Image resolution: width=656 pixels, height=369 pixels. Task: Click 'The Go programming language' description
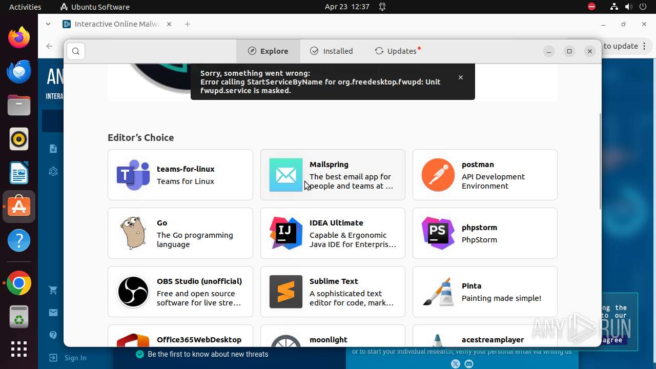pos(195,240)
